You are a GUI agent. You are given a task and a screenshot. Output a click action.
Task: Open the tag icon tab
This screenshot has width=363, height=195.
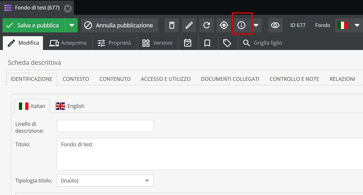(227, 43)
